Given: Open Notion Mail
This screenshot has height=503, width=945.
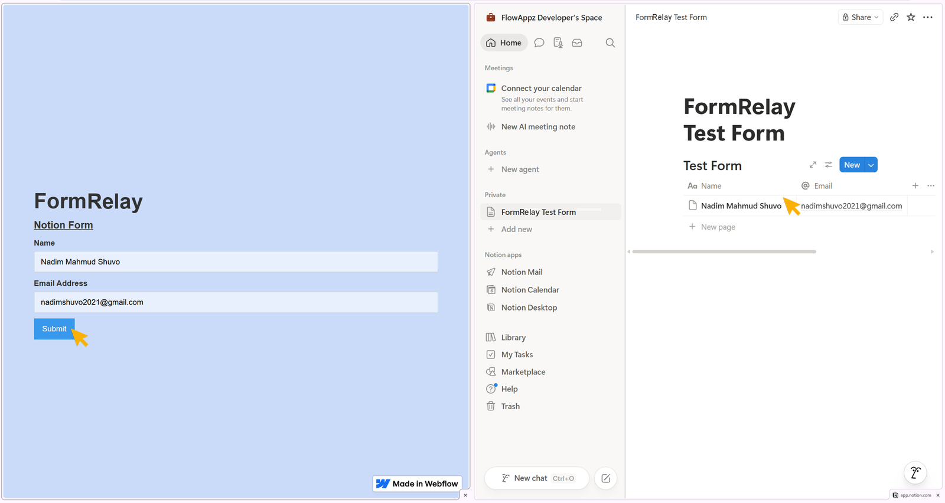Looking at the screenshot, I should coord(522,272).
